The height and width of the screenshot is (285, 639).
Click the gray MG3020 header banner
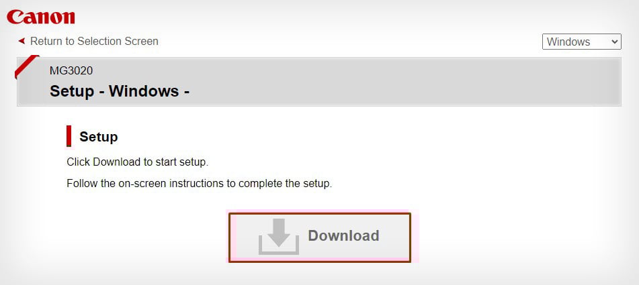click(319, 82)
